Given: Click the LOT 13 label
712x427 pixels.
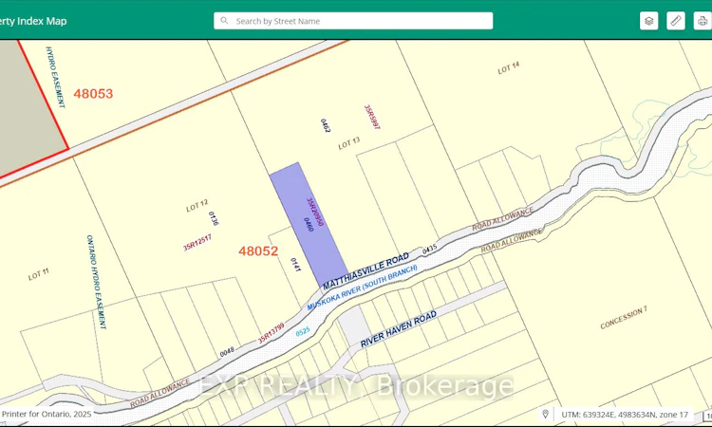Looking at the screenshot, I should click(x=349, y=143).
